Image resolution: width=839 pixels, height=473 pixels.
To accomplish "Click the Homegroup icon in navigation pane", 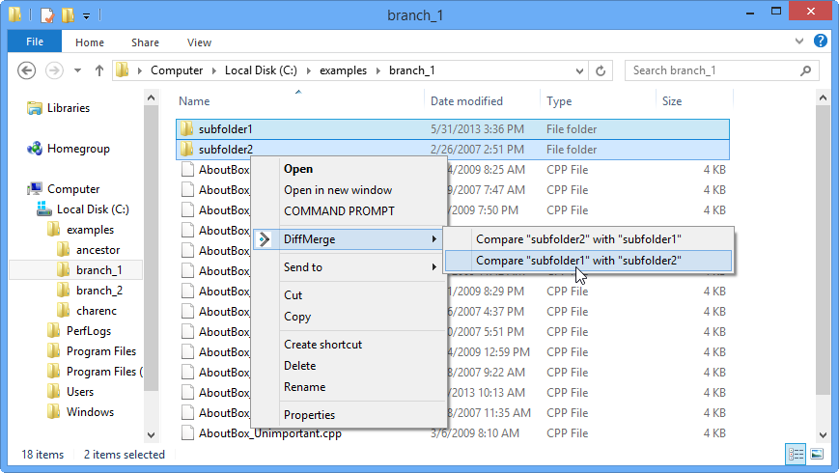I will pos(35,149).
